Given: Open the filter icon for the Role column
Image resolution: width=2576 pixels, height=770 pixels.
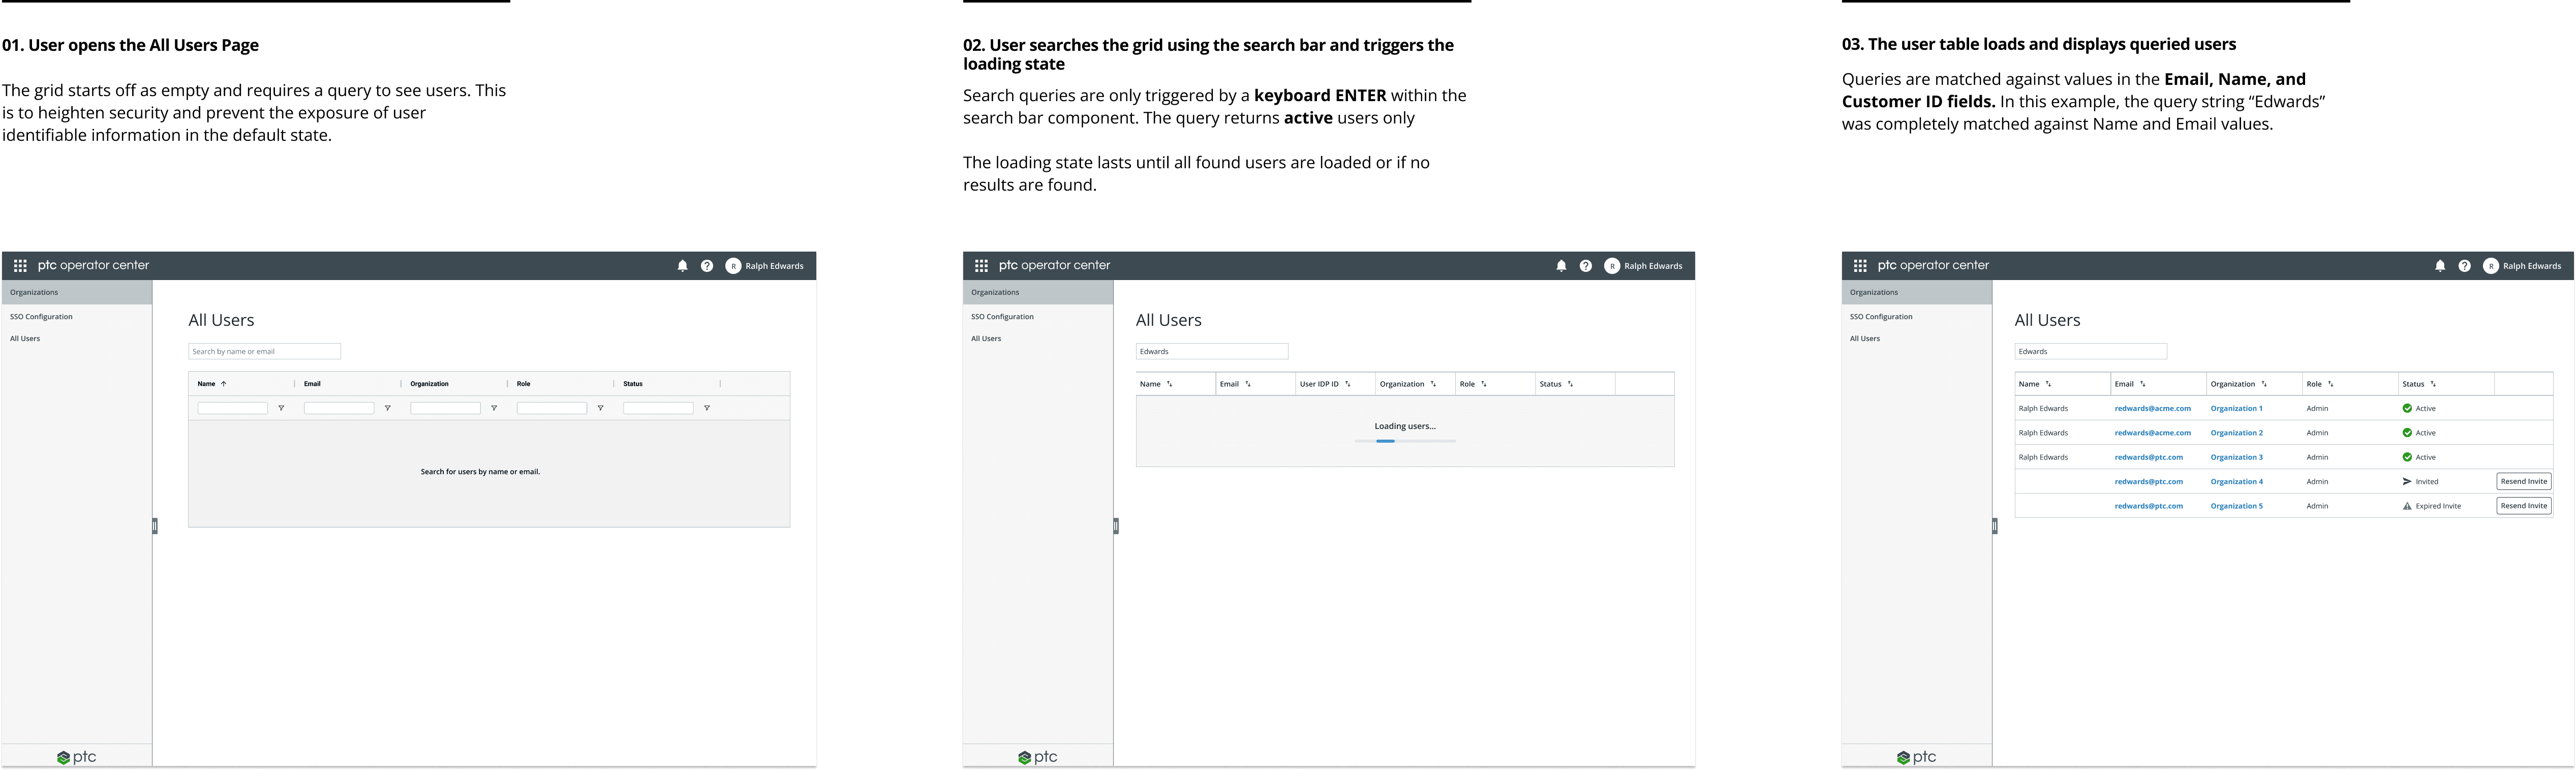Looking at the screenshot, I should pyautogui.click(x=600, y=408).
